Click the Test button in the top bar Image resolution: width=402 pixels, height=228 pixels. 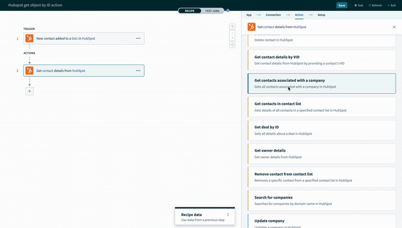[359, 6]
